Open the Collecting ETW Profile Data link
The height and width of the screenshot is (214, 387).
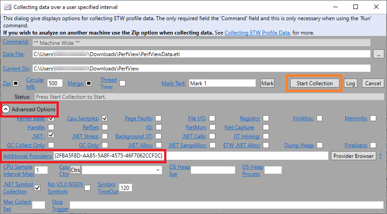[x=257, y=33]
